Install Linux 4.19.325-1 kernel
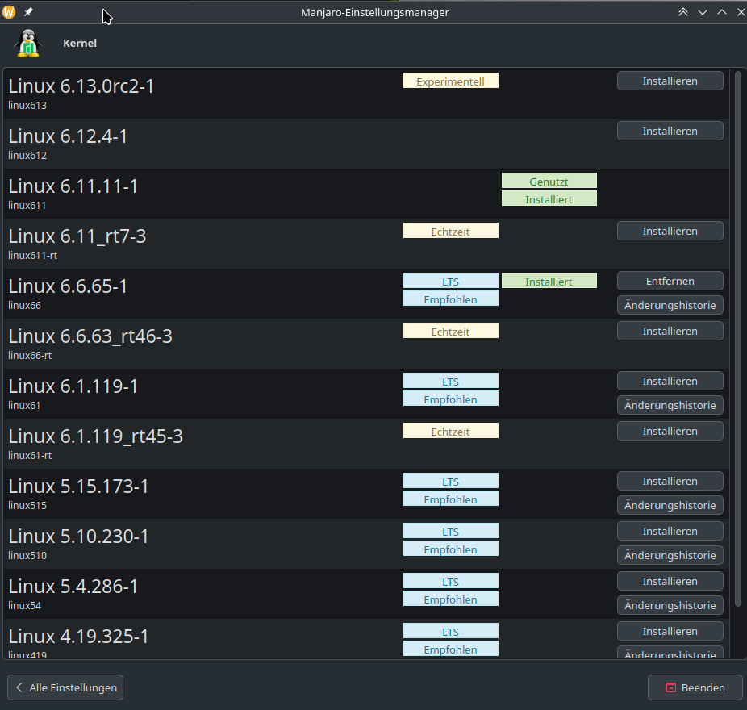The image size is (747, 710). pyautogui.click(x=670, y=632)
